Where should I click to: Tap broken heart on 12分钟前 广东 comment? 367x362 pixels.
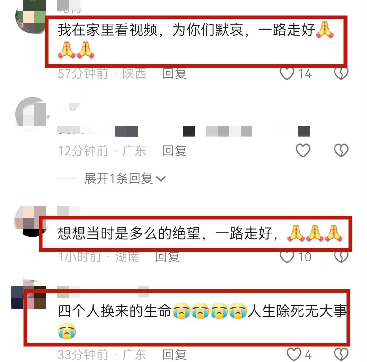[x=341, y=150]
